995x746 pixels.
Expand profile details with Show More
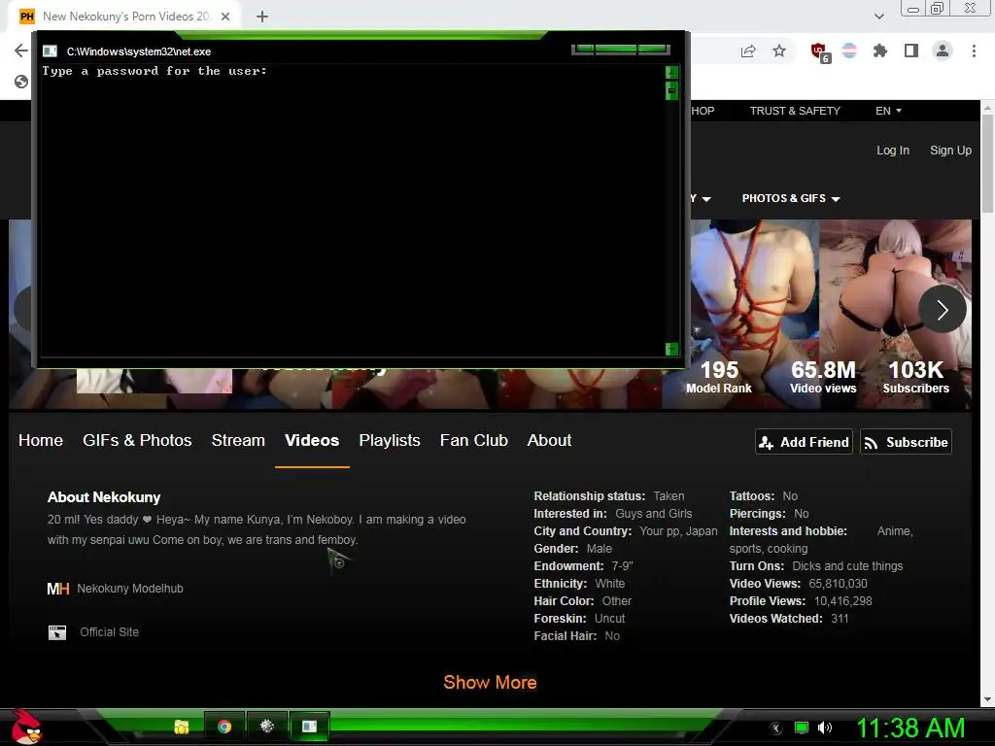(x=490, y=683)
